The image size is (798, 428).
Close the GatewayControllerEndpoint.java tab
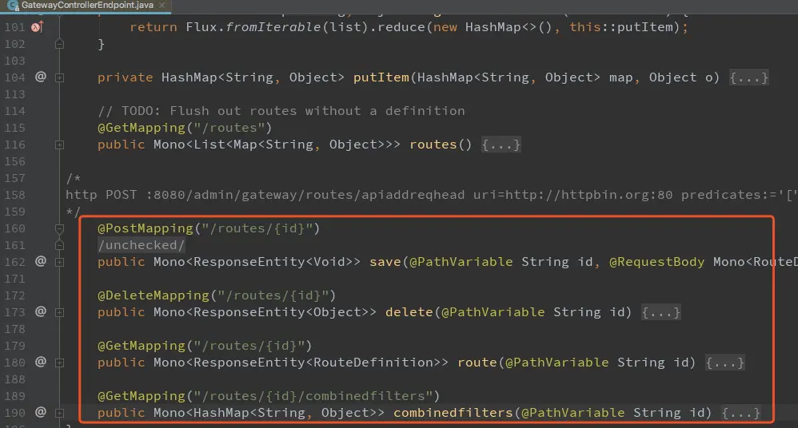162,5
